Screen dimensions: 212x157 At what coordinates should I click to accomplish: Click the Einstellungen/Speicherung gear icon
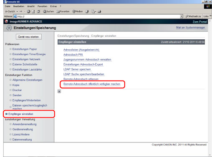tap(9, 28)
